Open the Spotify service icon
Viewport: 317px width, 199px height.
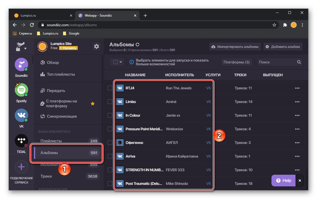pos(21,90)
